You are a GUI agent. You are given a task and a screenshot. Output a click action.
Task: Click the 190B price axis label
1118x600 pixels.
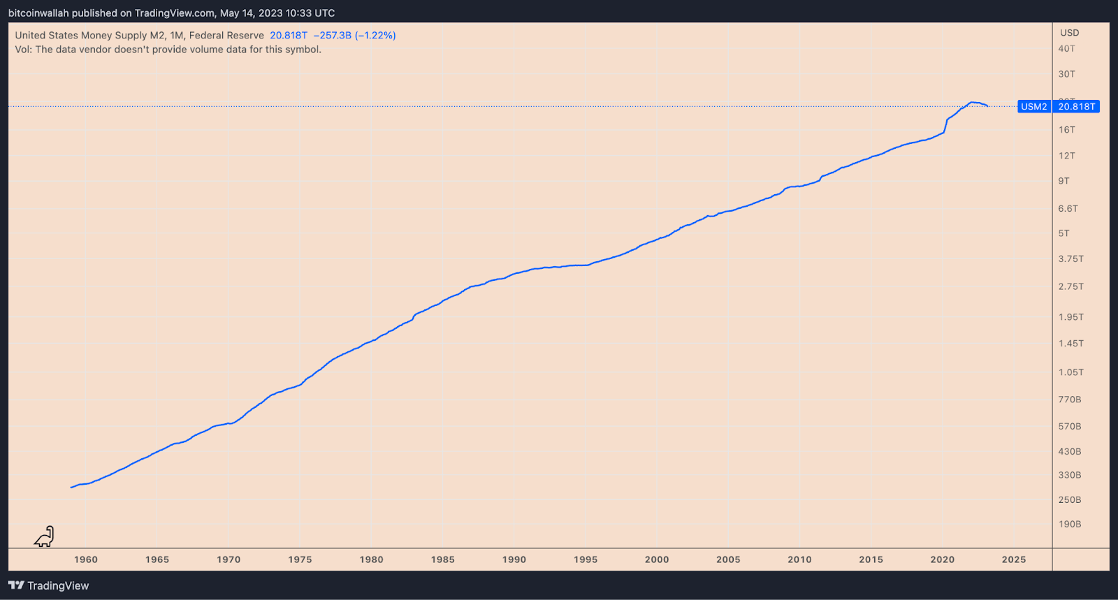point(1069,525)
